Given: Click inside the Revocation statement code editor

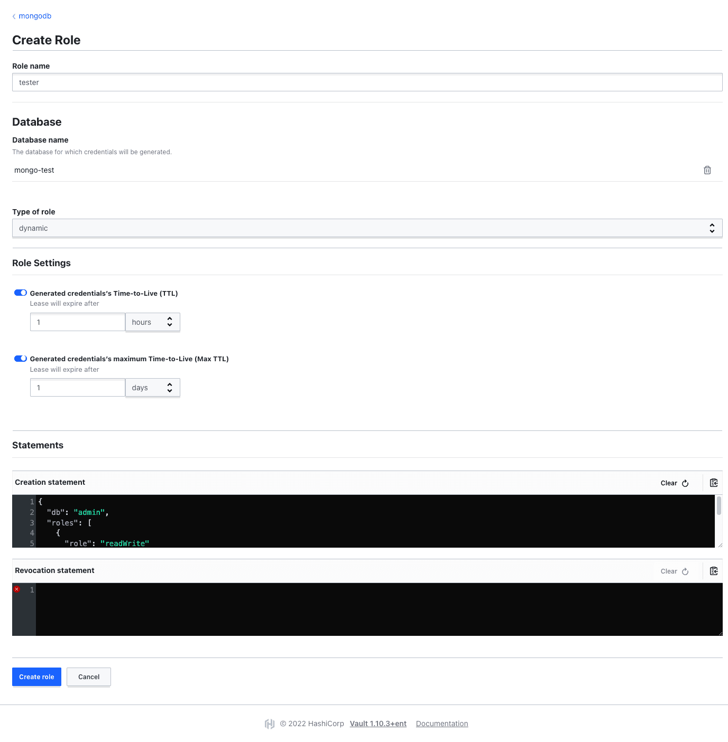Looking at the screenshot, I should coord(379,609).
